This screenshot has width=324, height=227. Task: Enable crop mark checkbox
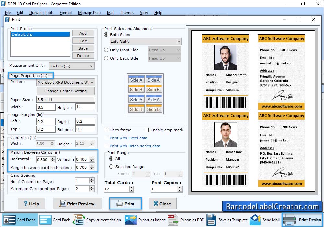[146, 130]
